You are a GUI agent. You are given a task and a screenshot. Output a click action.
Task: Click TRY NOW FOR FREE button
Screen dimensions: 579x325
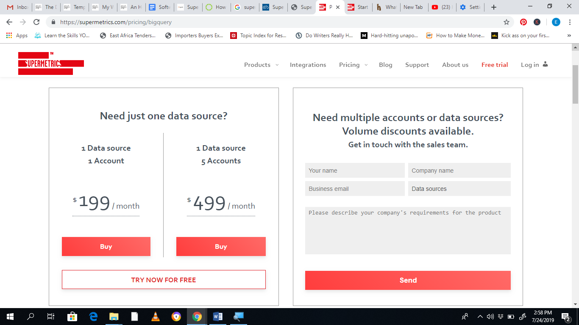(164, 280)
